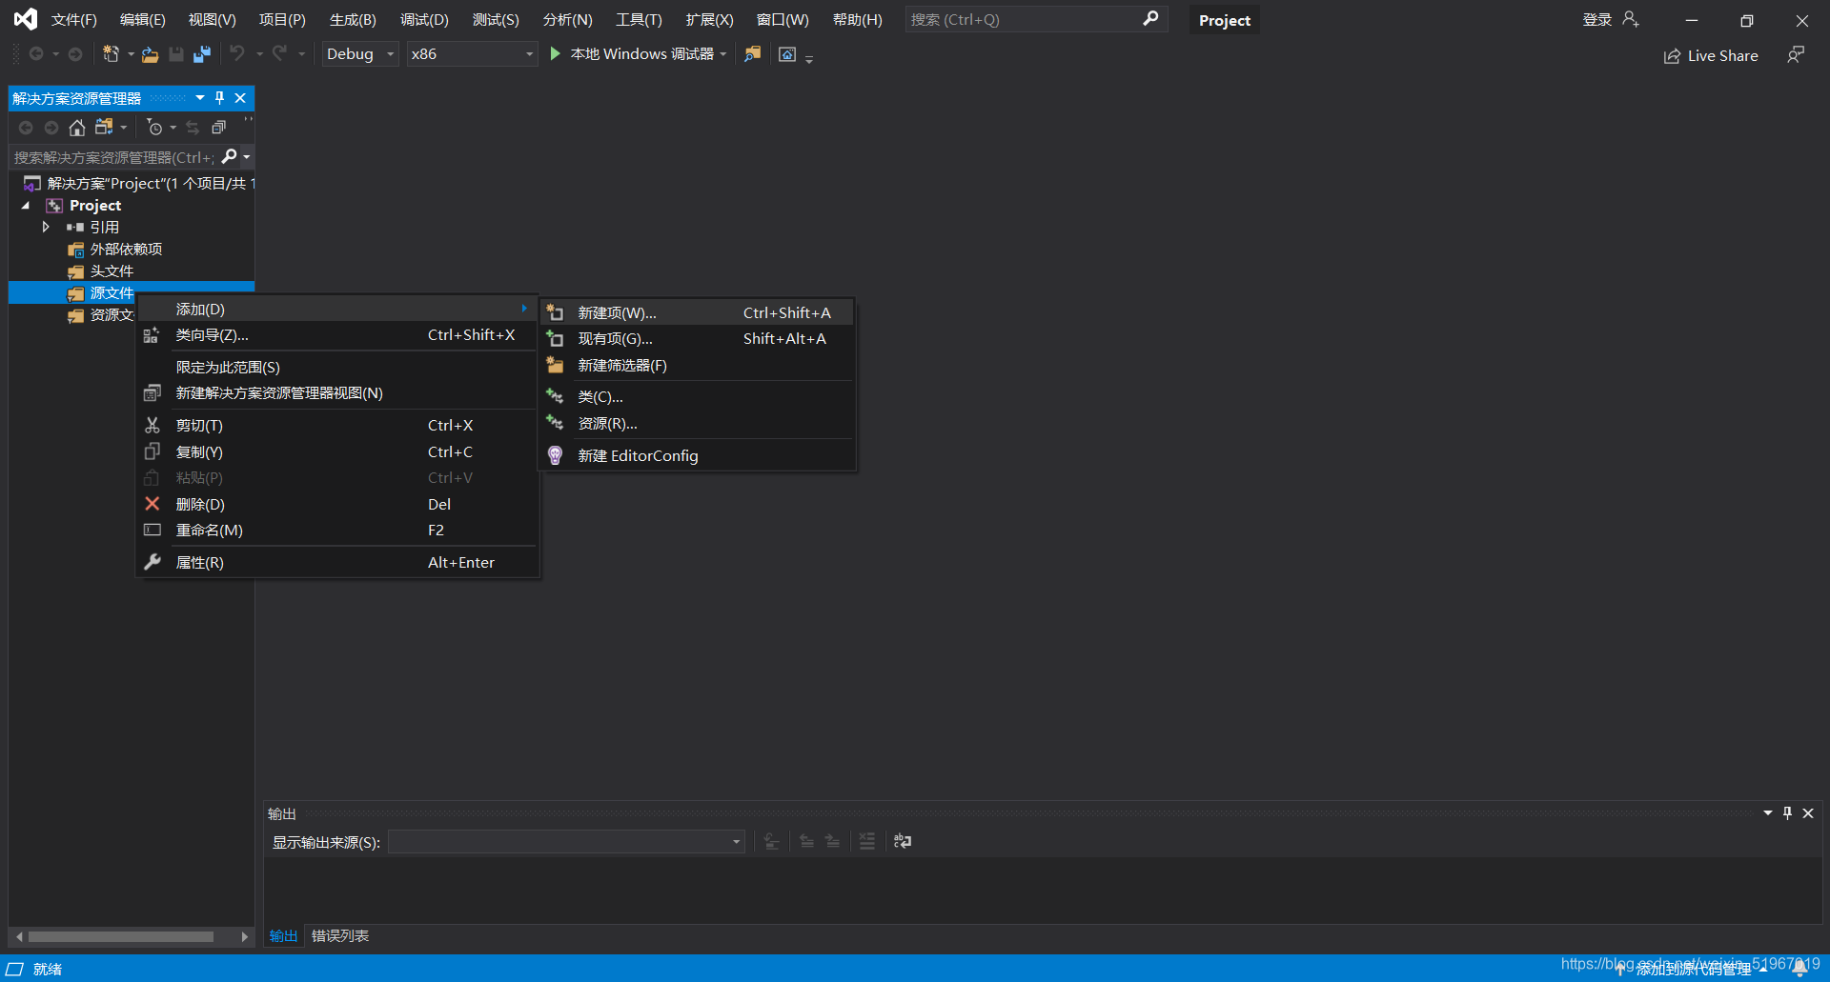This screenshot has height=982, width=1830.
Task: Open Solution Explorer window options dropdown arrow
Action: click(x=200, y=97)
